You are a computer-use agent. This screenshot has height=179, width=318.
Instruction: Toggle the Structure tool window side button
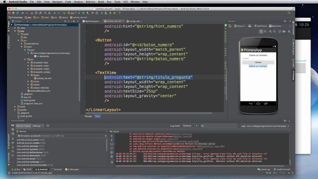(x=8, y=42)
